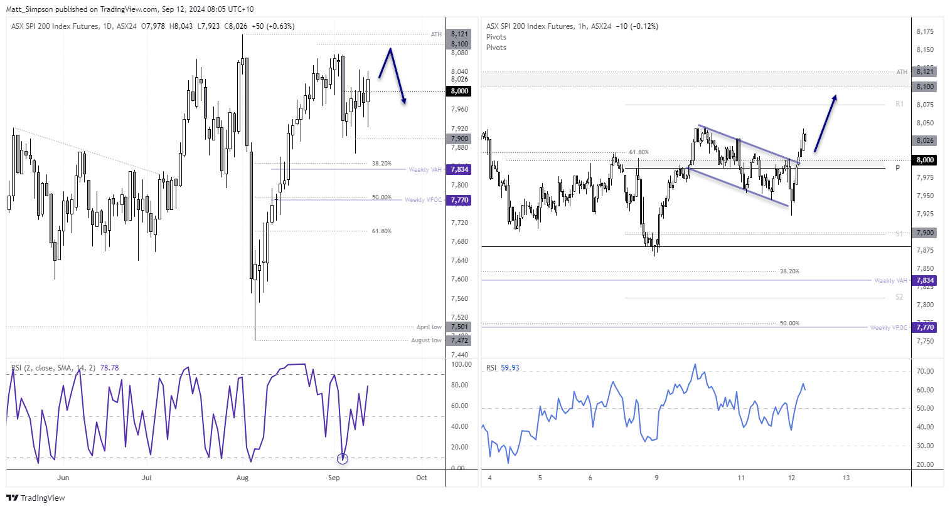Select the 7,472 August low price label
The width and height of the screenshot is (950, 509).
click(x=459, y=340)
